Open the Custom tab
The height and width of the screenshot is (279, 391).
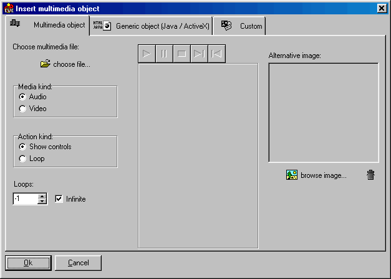click(242, 26)
